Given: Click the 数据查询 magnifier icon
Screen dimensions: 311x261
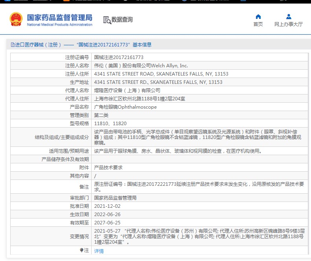Looking at the screenshot, I should coord(107,20).
